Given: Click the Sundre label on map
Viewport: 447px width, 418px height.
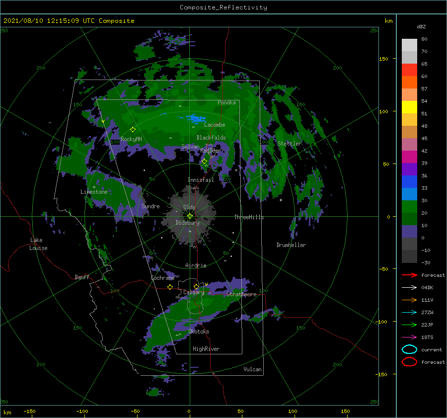Looking at the screenshot, I should [150, 206].
